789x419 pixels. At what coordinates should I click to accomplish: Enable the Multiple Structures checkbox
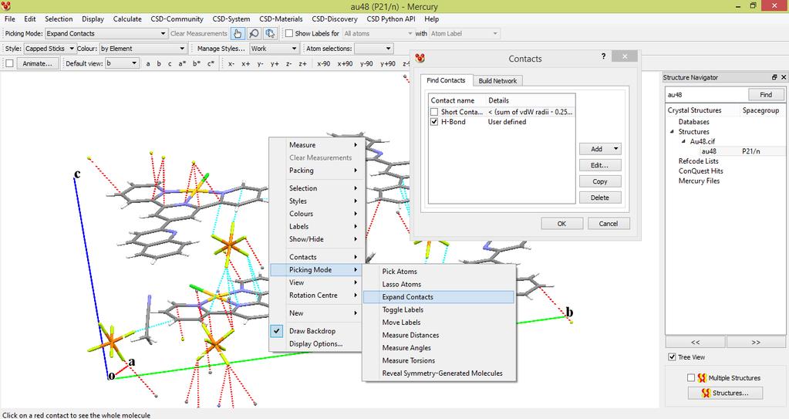691,377
